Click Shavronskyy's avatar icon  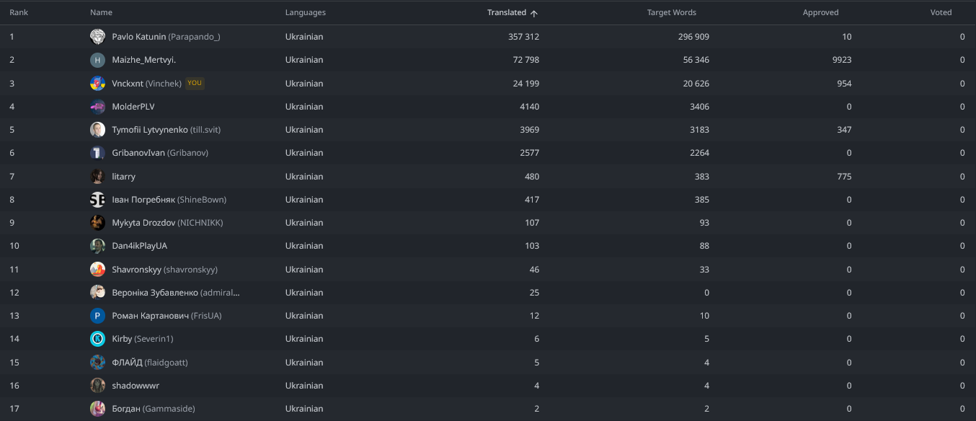coord(97,270)
